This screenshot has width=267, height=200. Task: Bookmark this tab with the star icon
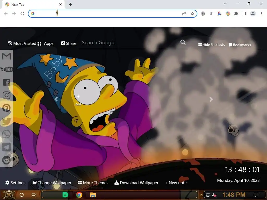point(192,14)
